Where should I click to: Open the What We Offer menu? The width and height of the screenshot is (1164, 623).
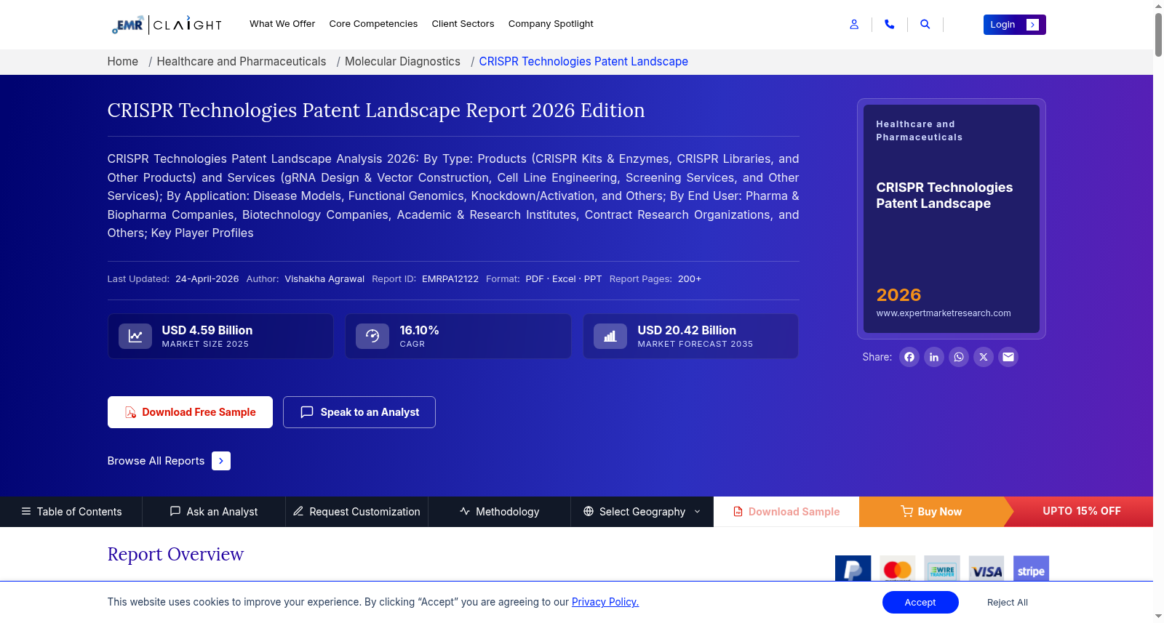[x=282, y=24]
